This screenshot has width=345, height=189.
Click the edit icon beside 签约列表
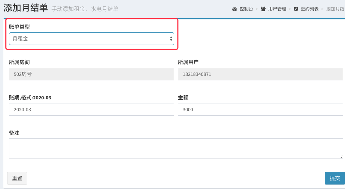coord(296,9)
